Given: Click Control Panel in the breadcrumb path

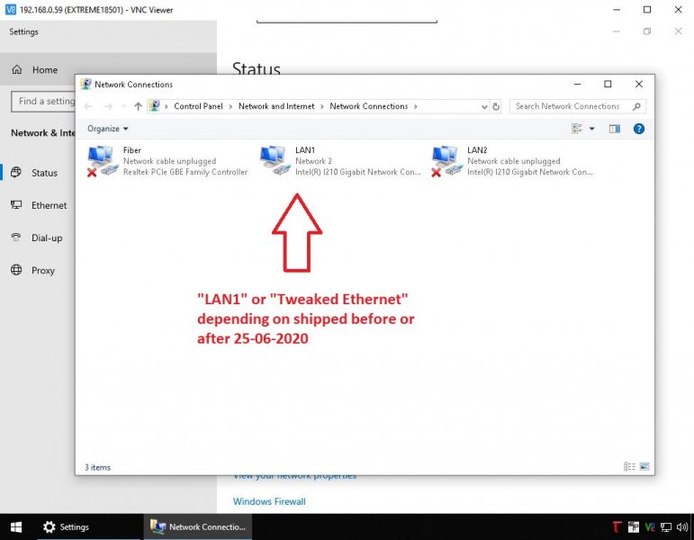Looking at the screenshot, I should [x=198, y=106].
